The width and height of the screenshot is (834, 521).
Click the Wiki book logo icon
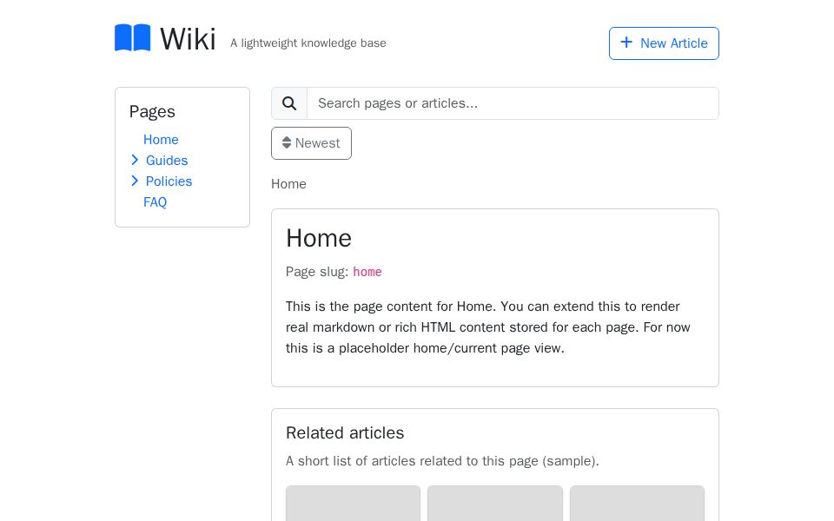click(132, 37)
